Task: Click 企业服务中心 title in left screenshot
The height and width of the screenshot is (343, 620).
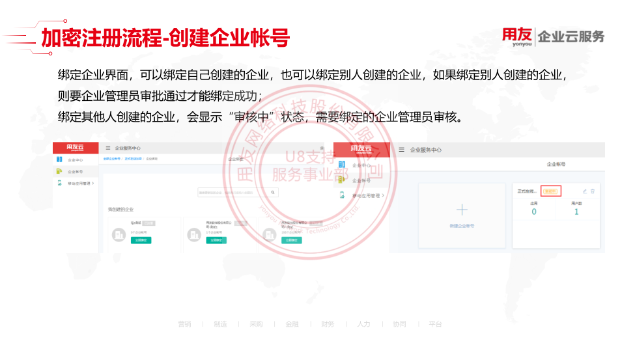Action: 128,148
